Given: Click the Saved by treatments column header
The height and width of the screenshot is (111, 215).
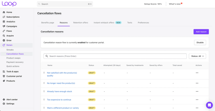Looking at the screenshot, I should pyautogui.click(x=135, y=65).
